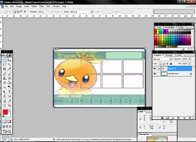Open the Filter menu
Screen dimensions: 196x142
pos(41,7)
